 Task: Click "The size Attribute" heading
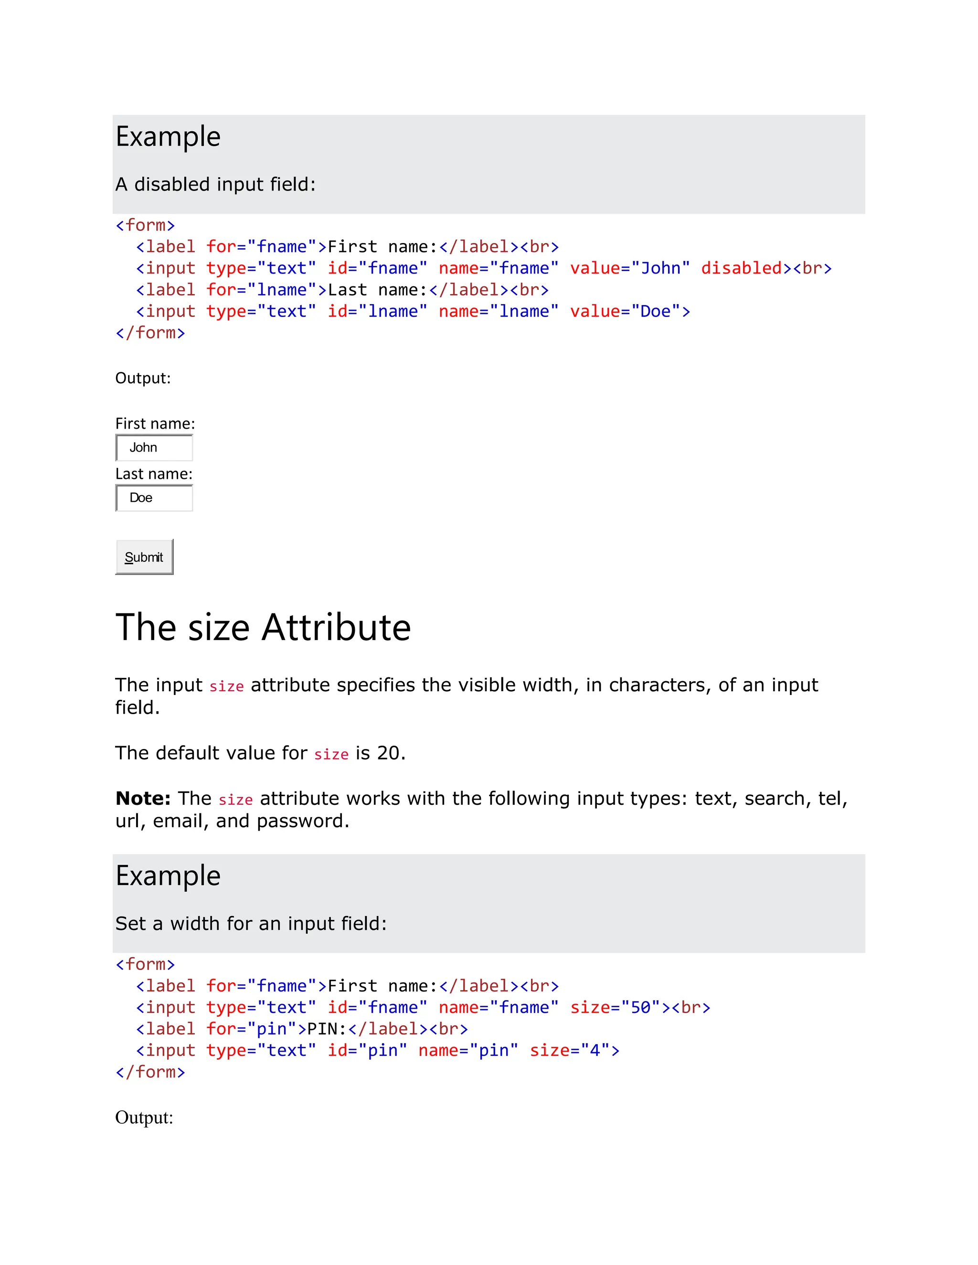point(263,627)
